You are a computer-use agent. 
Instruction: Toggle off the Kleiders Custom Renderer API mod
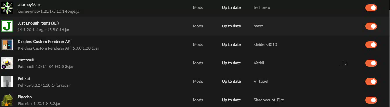371,45
